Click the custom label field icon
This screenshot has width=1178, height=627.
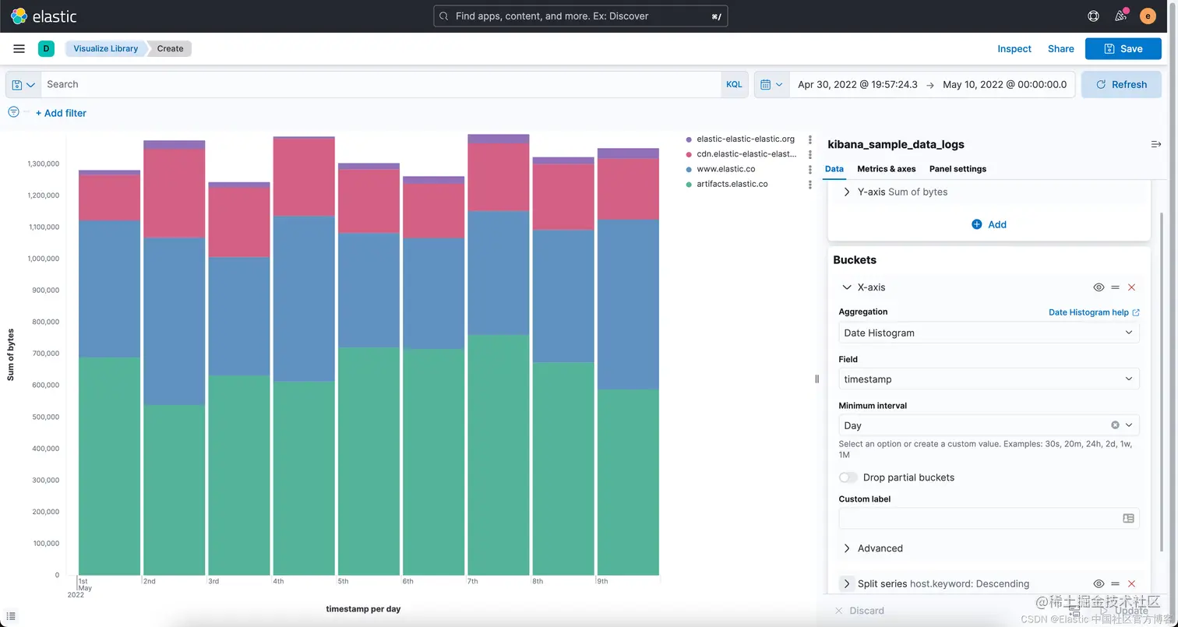click(1128, 518)
